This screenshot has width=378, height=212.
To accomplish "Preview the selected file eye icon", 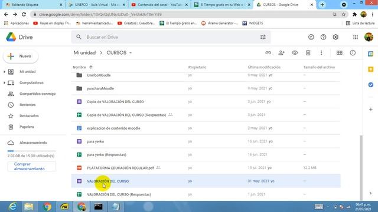I will (295, 52).
